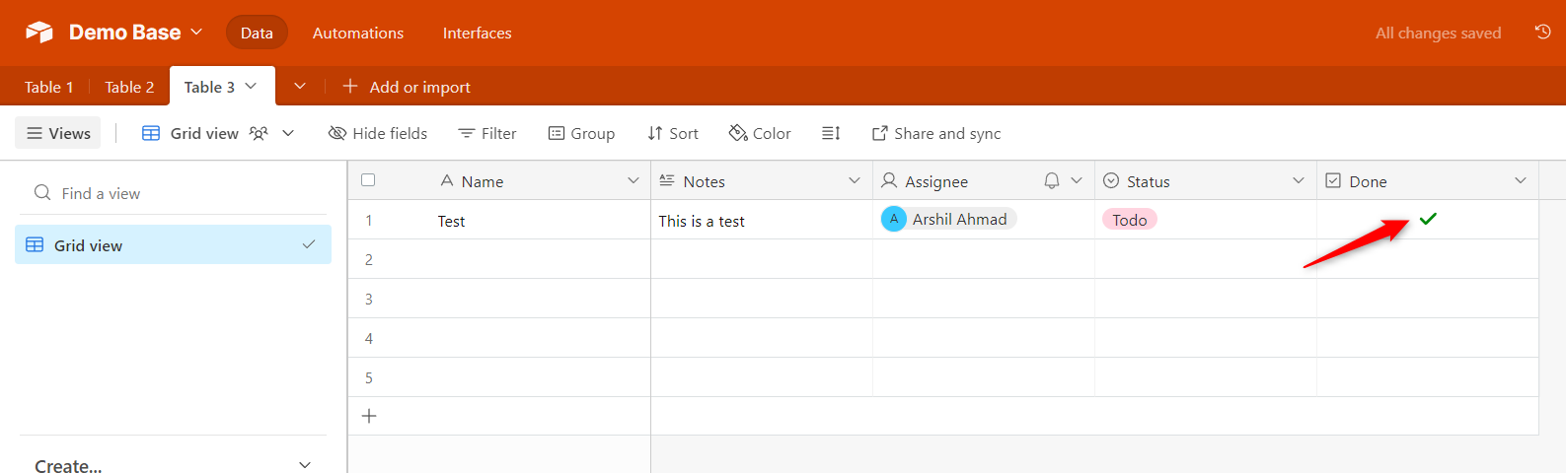Switch to the Data tab
The width and height of the screenshot is (1566, 473).
(x=257, y=33)
